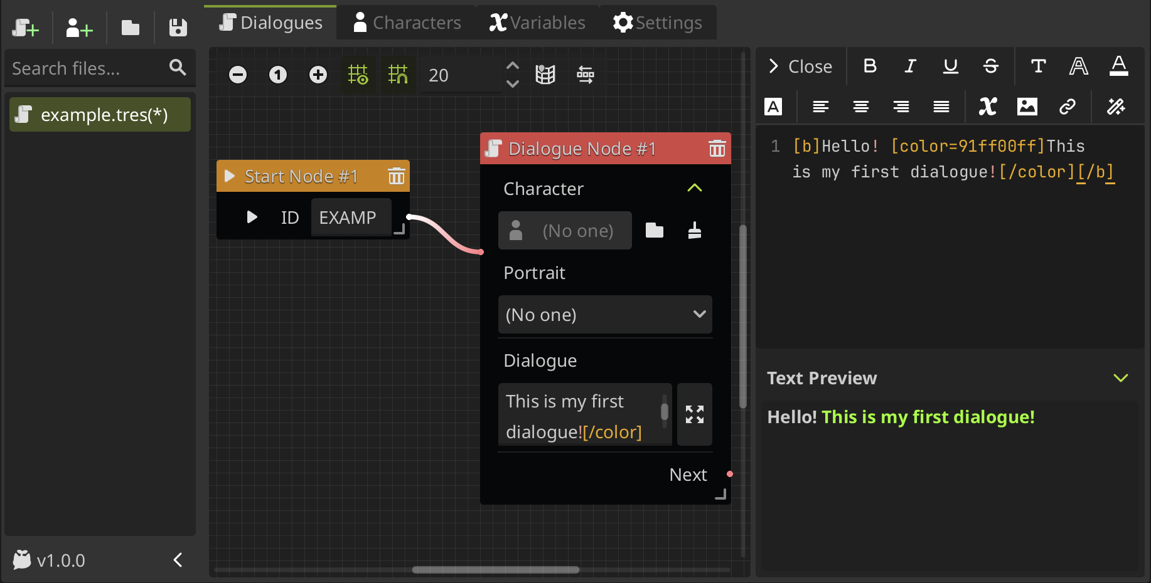1151x583 pixels.
Task: Open the minimap view of the graph
Action: [x=545, y=75]
